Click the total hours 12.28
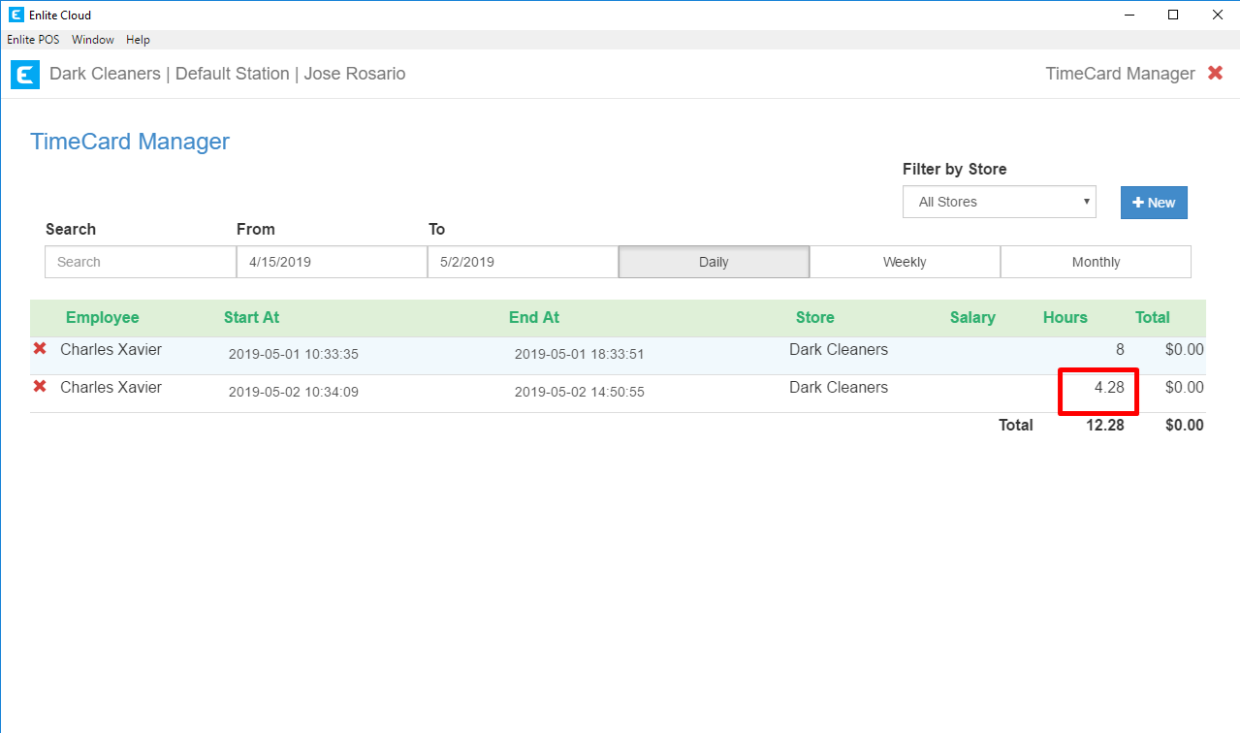Viewport: 1240px width, 733px height. coord(1105,425)
